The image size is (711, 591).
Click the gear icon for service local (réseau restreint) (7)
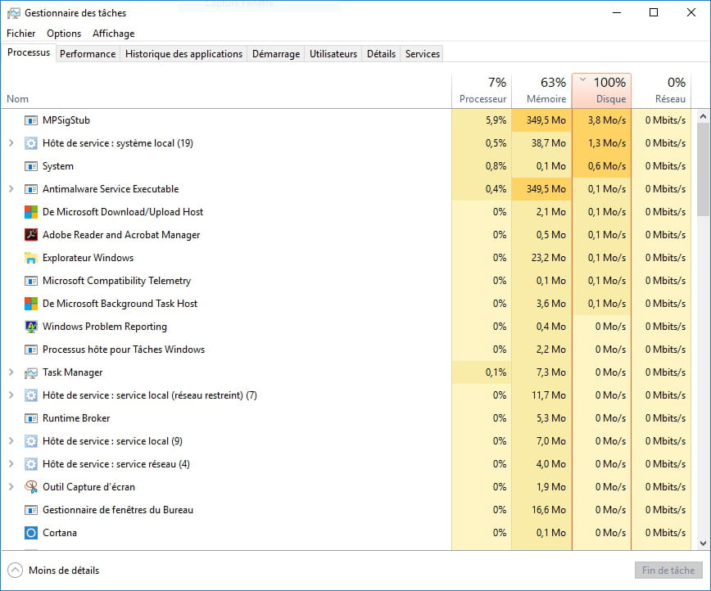(31, 395)
